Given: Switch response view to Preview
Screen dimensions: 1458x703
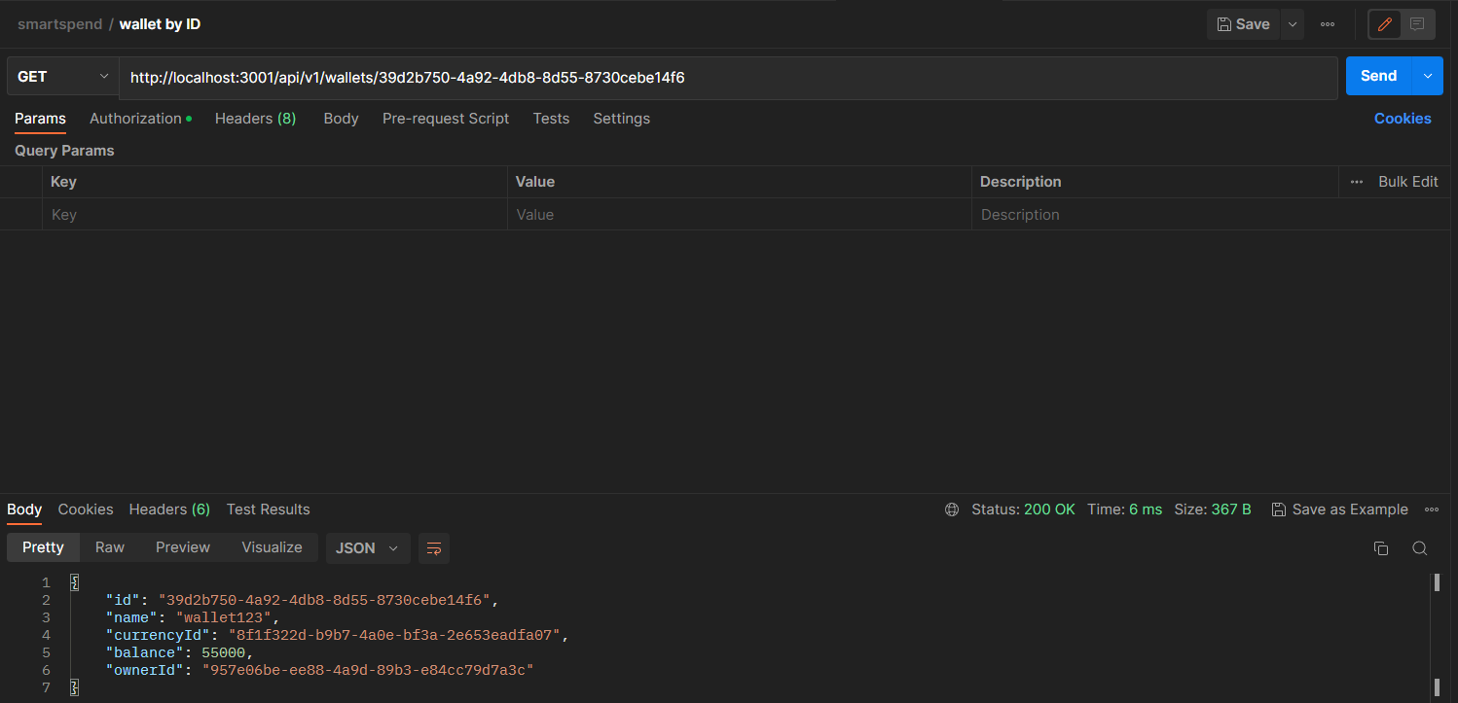Looking at the screenshot, I should pyautogui.click(x=182, y=547).
